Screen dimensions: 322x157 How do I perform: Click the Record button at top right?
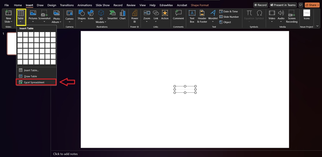click(260, 5)
